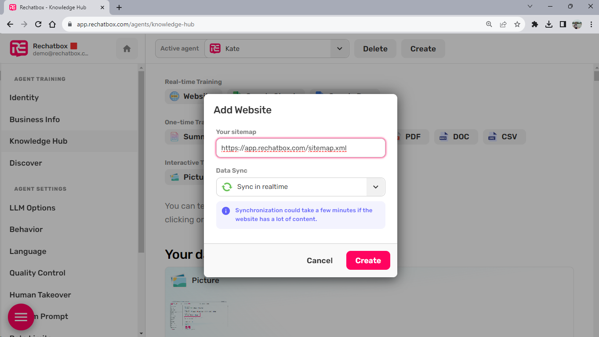Choose the CSV training option
Viewport: 599px width, 337px height.
click(x=504, y=137)
